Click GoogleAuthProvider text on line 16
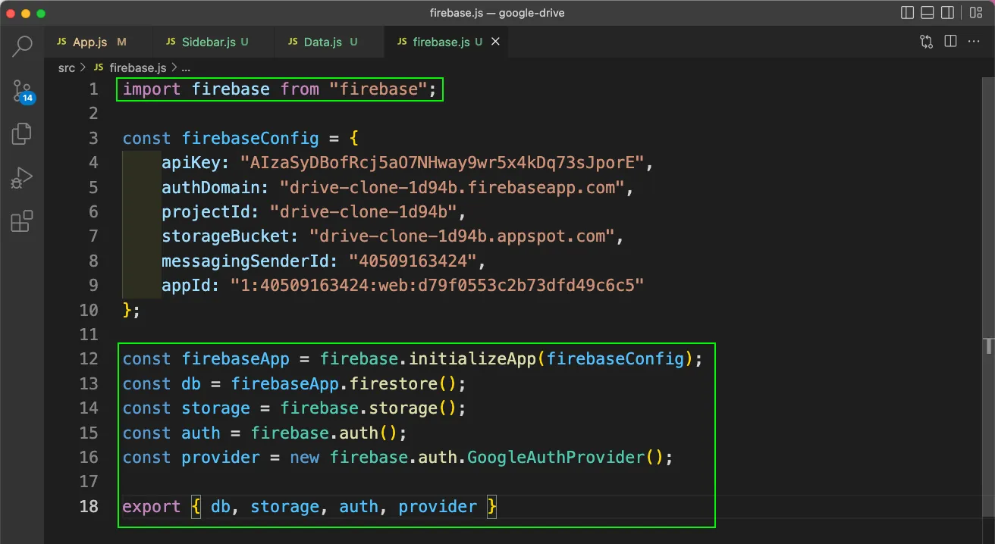Screen dimensions: 995x544 coord(555,457)
